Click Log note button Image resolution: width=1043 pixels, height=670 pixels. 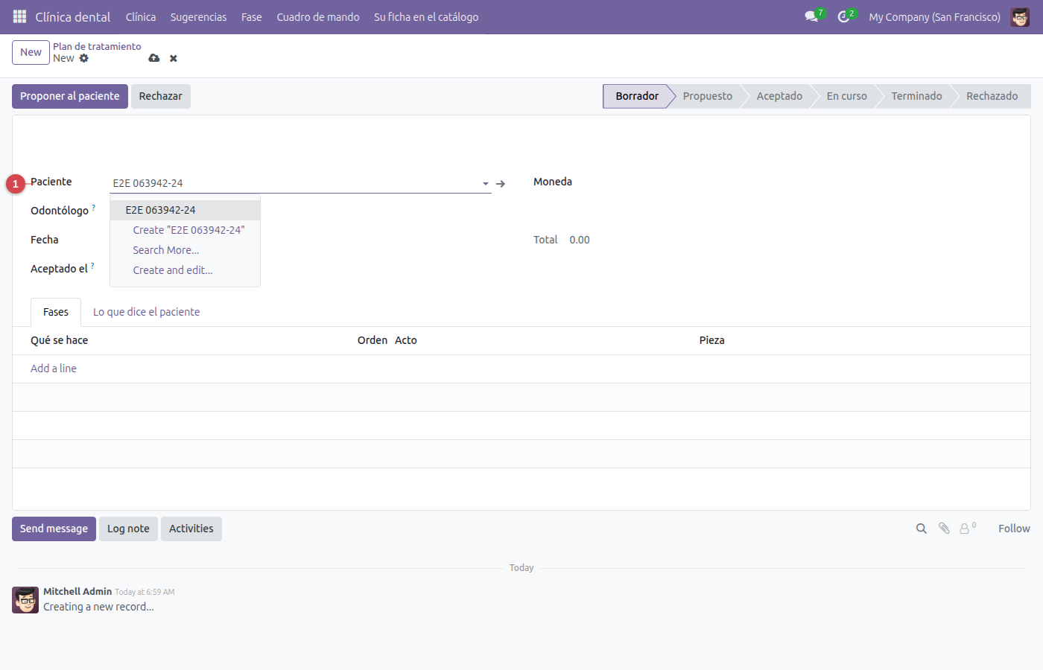coord(128,529)
